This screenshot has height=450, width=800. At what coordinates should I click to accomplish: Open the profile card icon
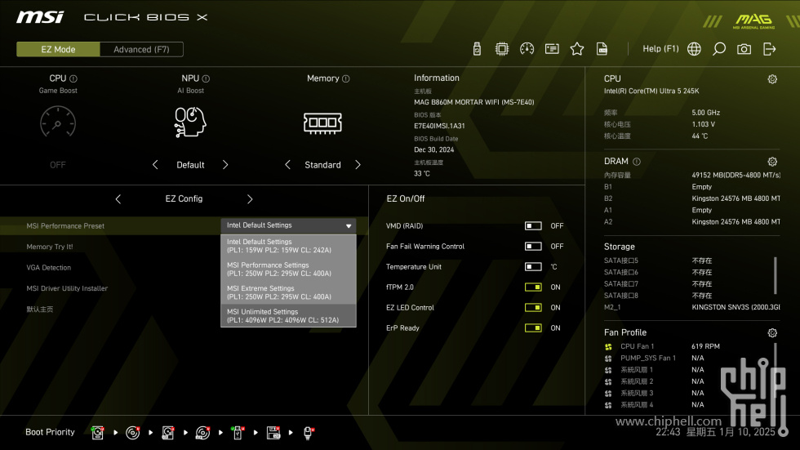click(x=552, y=49)
